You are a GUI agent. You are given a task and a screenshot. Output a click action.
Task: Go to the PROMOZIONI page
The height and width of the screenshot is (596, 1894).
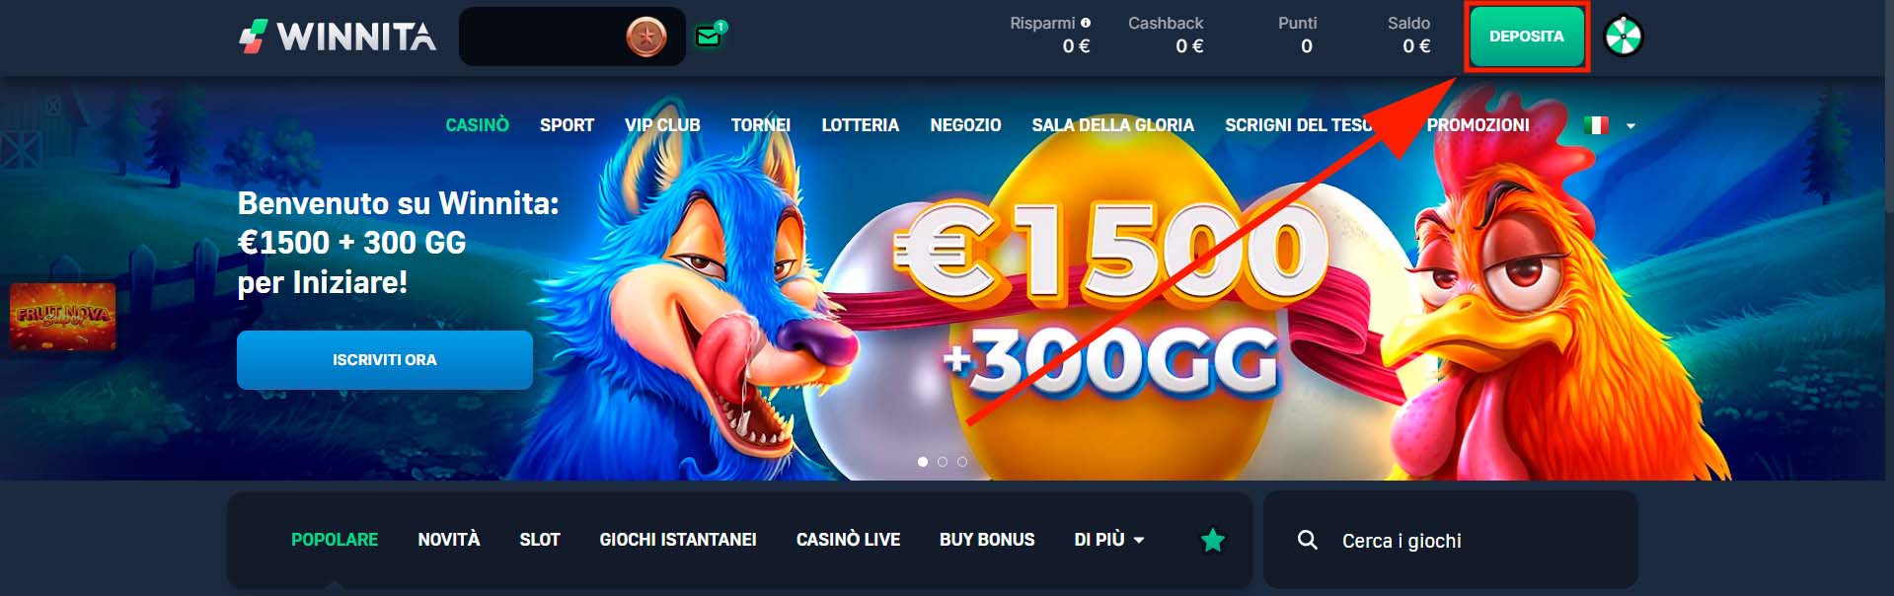1477,125
